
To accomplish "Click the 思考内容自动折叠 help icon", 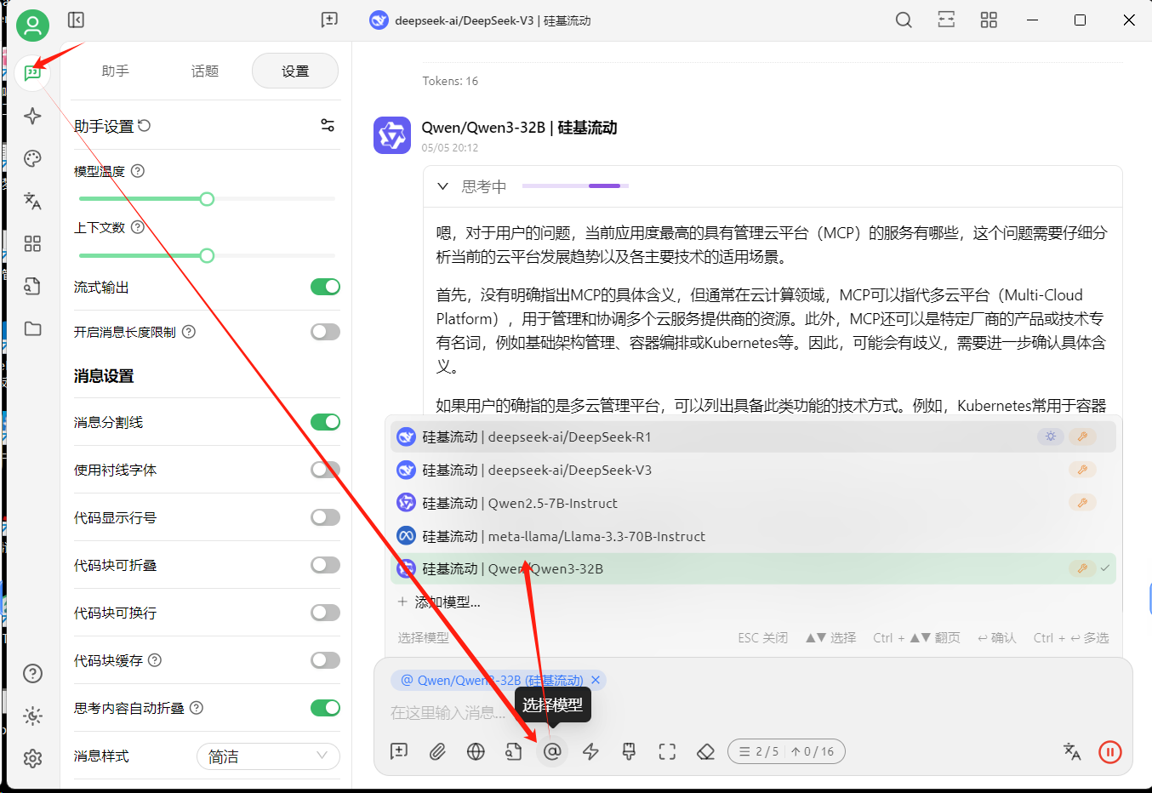I will tap(197, 708).
